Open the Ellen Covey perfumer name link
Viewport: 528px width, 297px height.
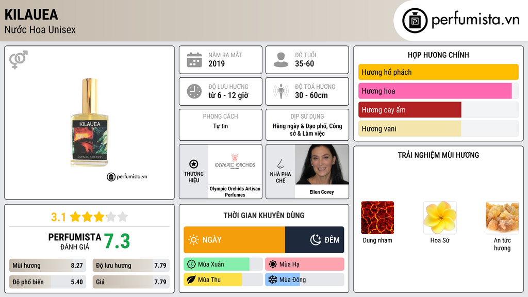(x=322, y=192)
